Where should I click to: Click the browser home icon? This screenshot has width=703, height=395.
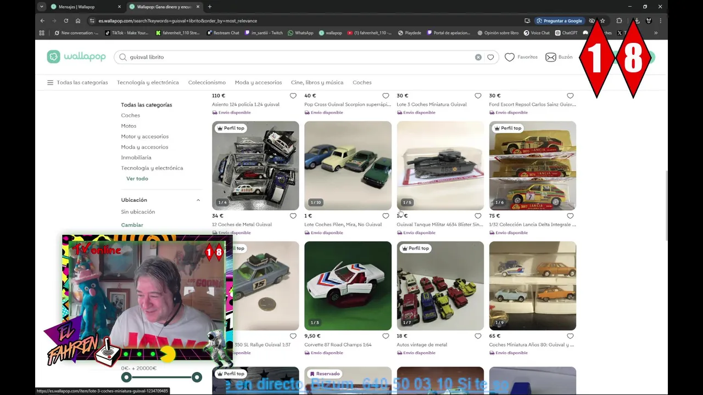click(x=78, y=21)
